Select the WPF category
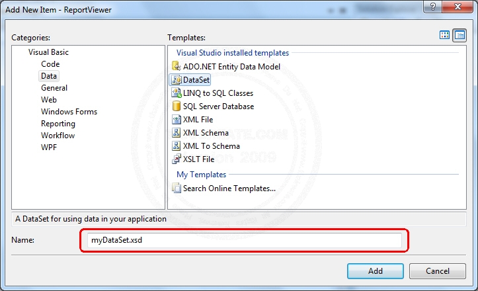The width and height of the screenshot is (478, 291). click(x=49, y=147)
